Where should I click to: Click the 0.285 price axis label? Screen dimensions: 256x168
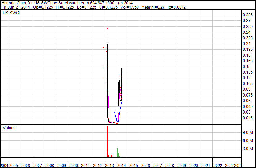247,15
